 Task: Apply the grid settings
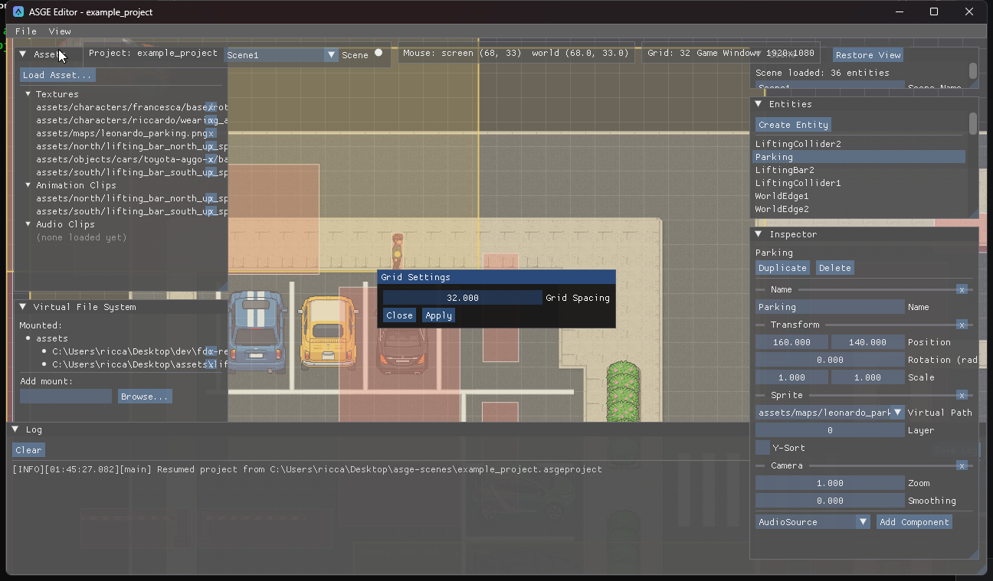pos(438,315)
